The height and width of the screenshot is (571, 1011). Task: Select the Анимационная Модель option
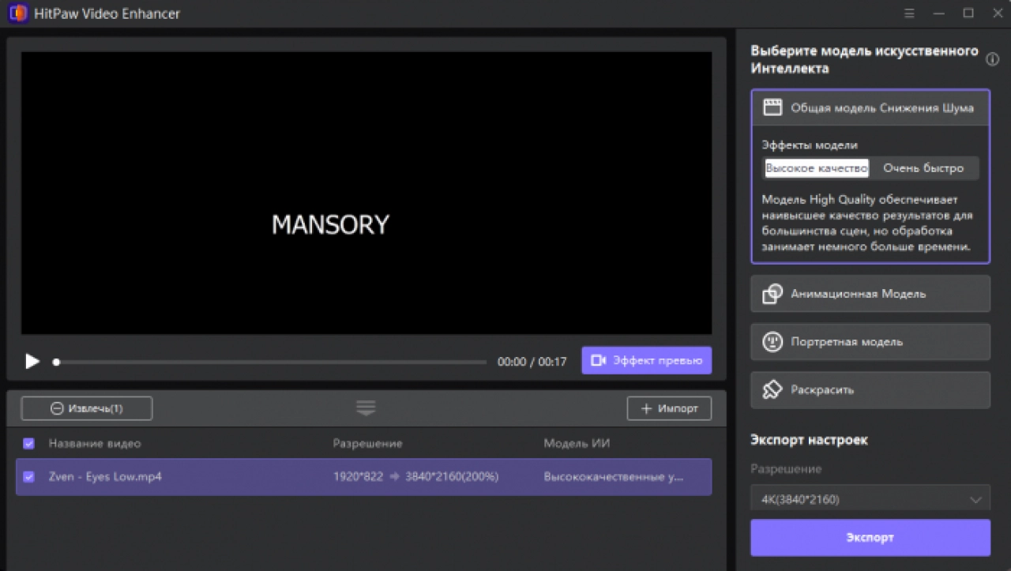870,294
